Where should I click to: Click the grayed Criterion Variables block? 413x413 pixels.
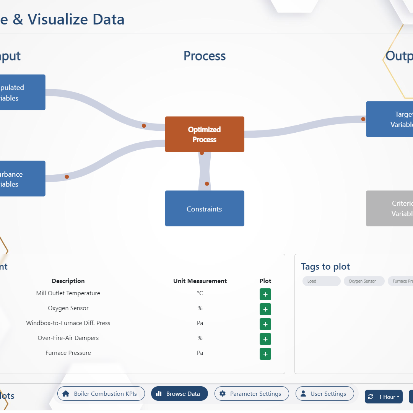tap(390, 208)
